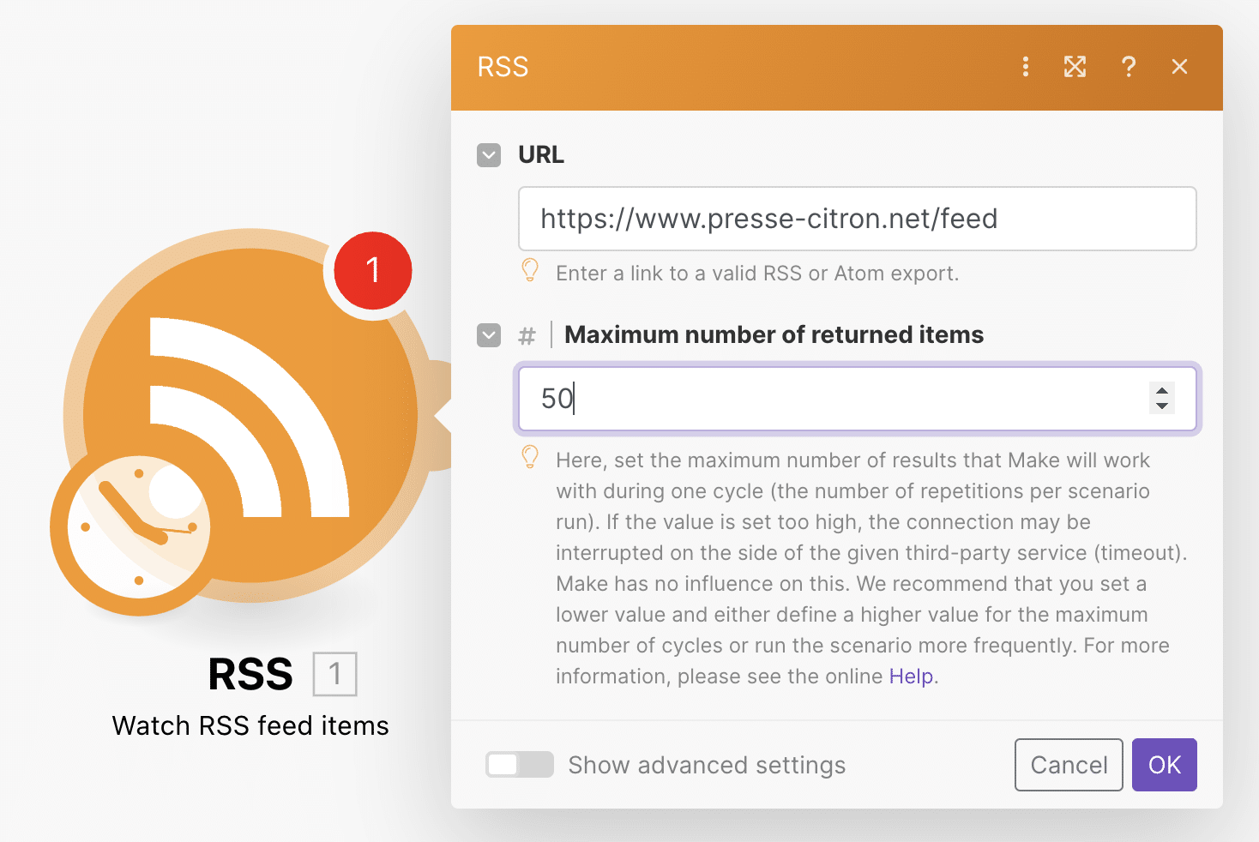Click the red notification badge on RSS module

(372, 271)
